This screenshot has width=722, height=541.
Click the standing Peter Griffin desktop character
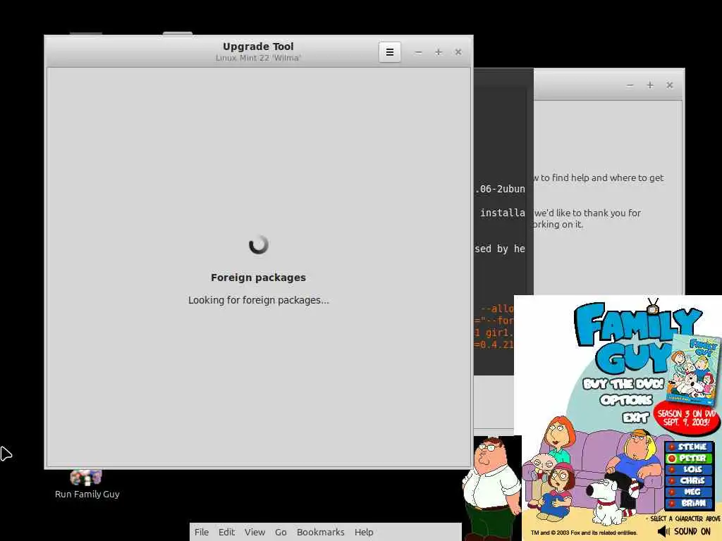coord(491,489)
